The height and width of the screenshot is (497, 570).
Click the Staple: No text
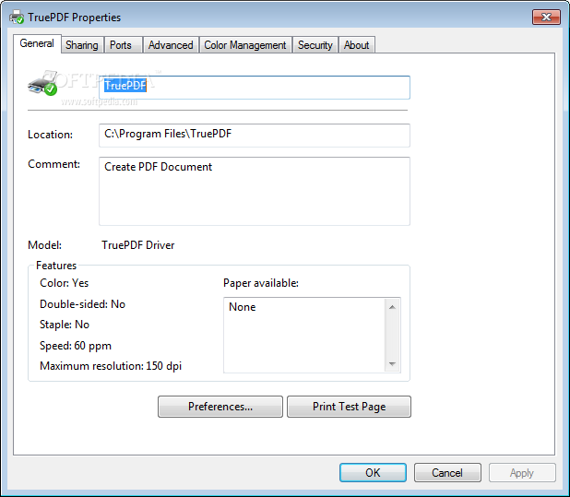tap(65, 325)
